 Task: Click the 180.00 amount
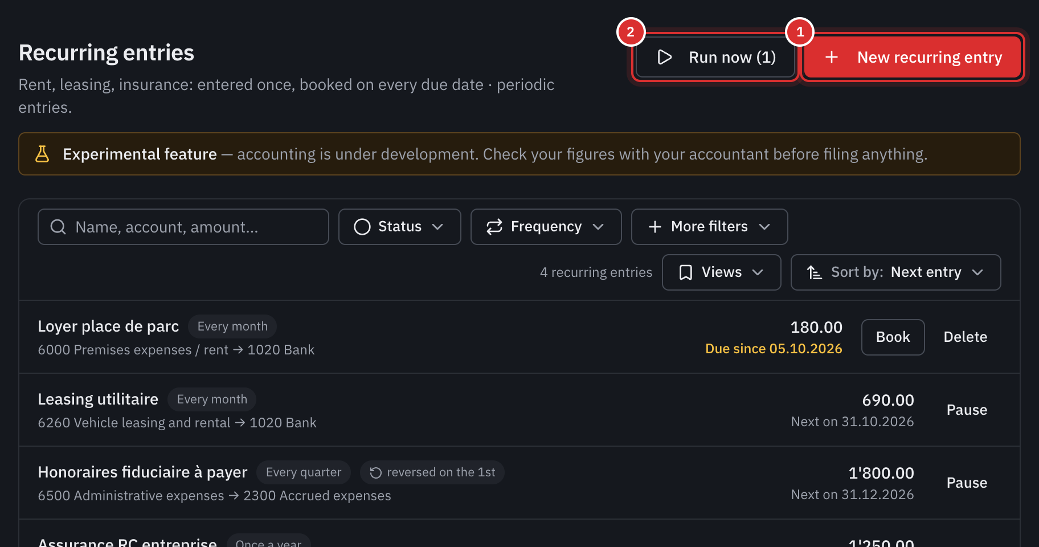coord(816,327)
